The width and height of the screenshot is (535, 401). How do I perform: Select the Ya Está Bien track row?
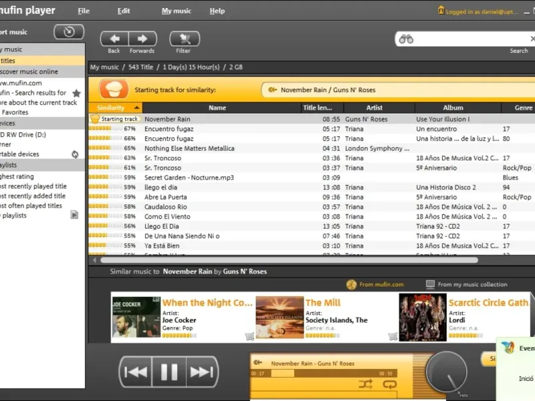point(312,246)
